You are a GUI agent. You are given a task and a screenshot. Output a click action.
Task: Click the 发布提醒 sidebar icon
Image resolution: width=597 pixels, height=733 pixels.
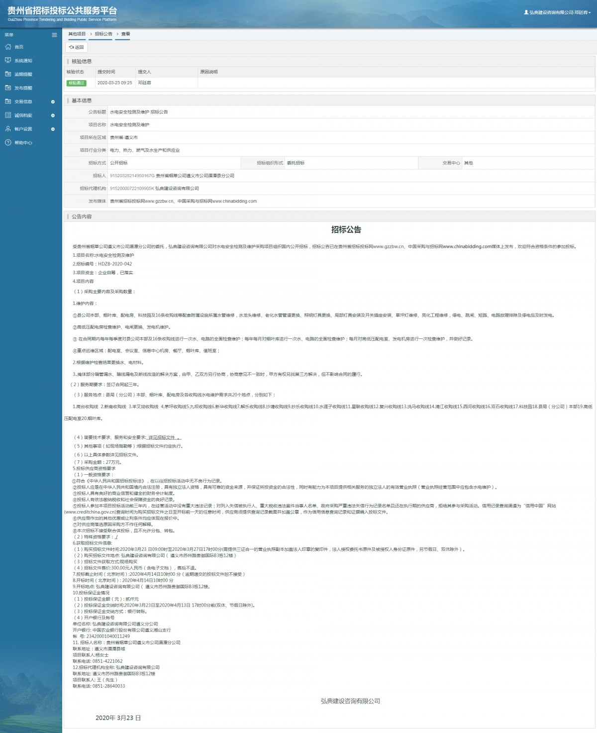tap(8, 88)
